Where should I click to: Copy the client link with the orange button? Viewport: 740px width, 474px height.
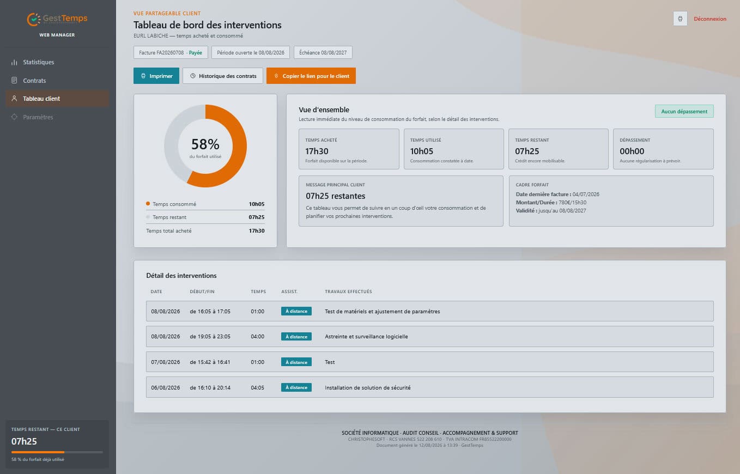(311, 76)
